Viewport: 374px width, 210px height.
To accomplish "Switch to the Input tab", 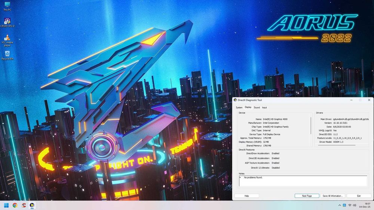I will [x=264, y=107].
